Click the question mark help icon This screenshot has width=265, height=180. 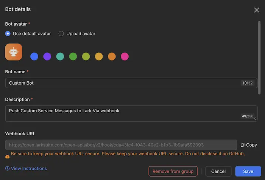pos(7,169)
